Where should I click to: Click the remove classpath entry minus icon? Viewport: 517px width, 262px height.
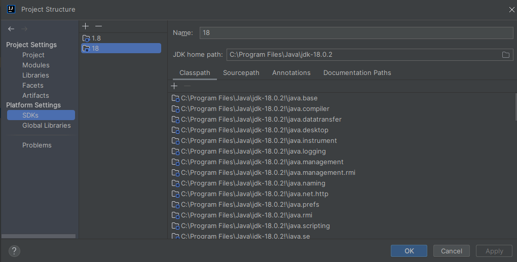coord(187,86)
